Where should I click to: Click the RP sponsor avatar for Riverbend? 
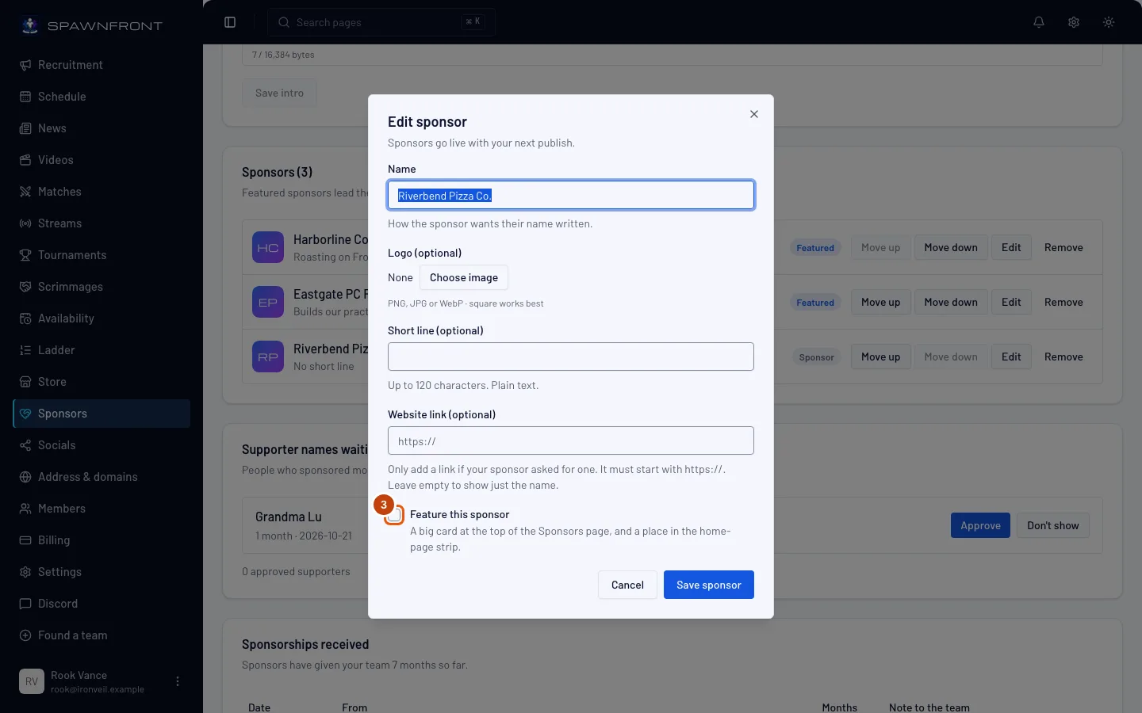pos(268,356)
